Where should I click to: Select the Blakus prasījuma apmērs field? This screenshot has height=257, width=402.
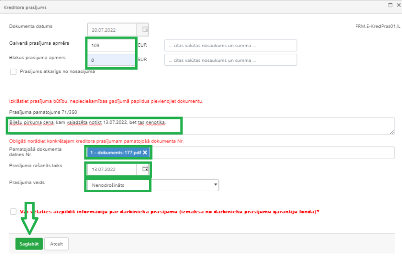click(112, 60)
